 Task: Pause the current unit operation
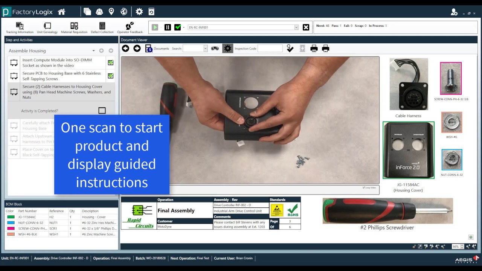coord(168,27)
